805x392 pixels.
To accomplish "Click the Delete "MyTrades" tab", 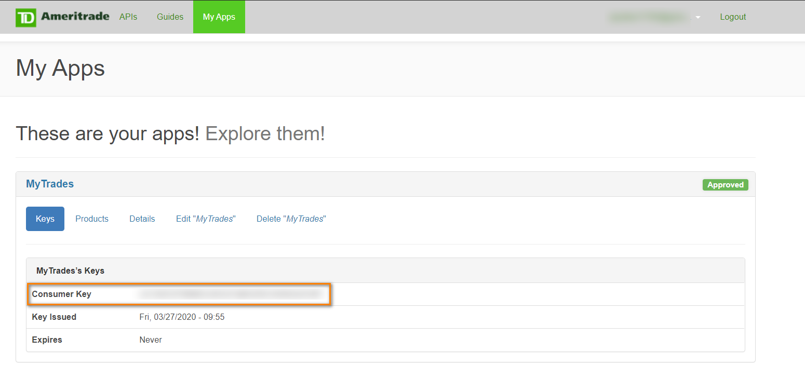I will point(291,219).
